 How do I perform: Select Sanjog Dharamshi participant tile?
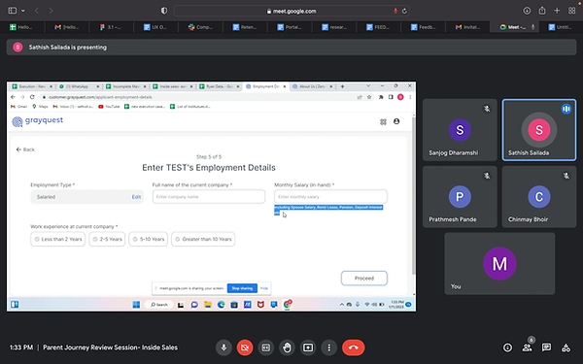click(x=460, y=130)
